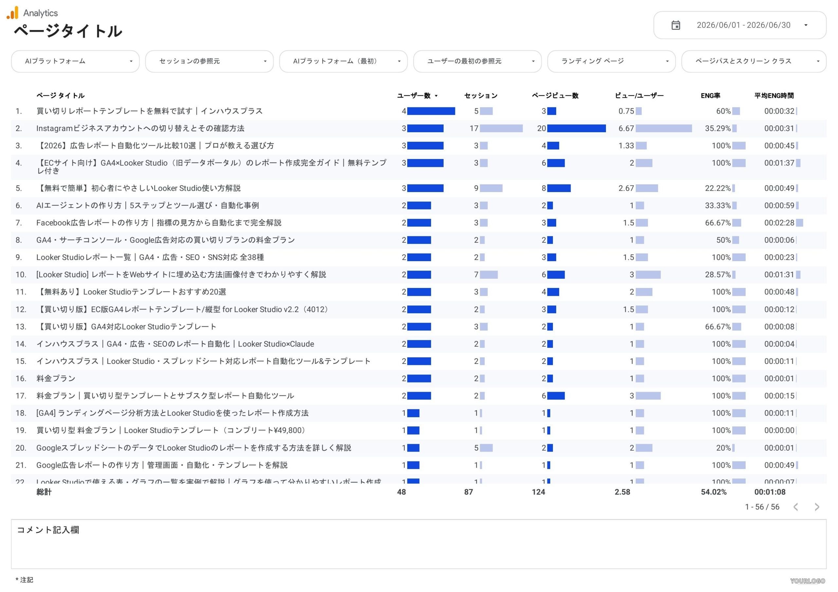Click total average ENG time 00:01:08
This screenshot has width=838, height=592.
(x=770, y=492)
